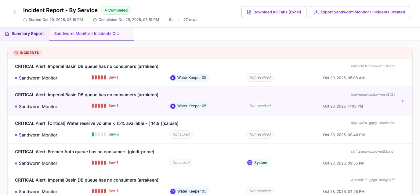Screen dimensions: 420x195
Task: Click Sev-5 severity bars in Water reserve row
Action: point(99,134)
